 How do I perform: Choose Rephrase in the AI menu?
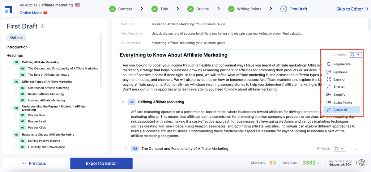[340, 72]
